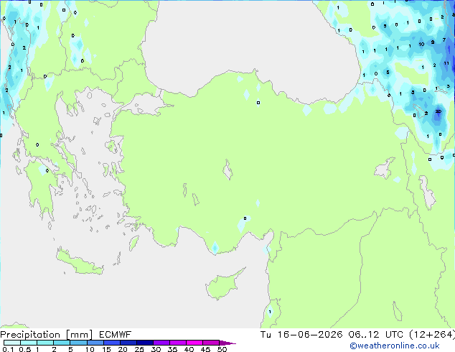Choose the 10–15 mm legend color swatch
Image resolution: width=455 pixels, height=352 pixels.
coord(95,343)
